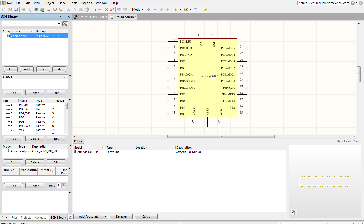Click the Clear filter icon with red X

112,10
